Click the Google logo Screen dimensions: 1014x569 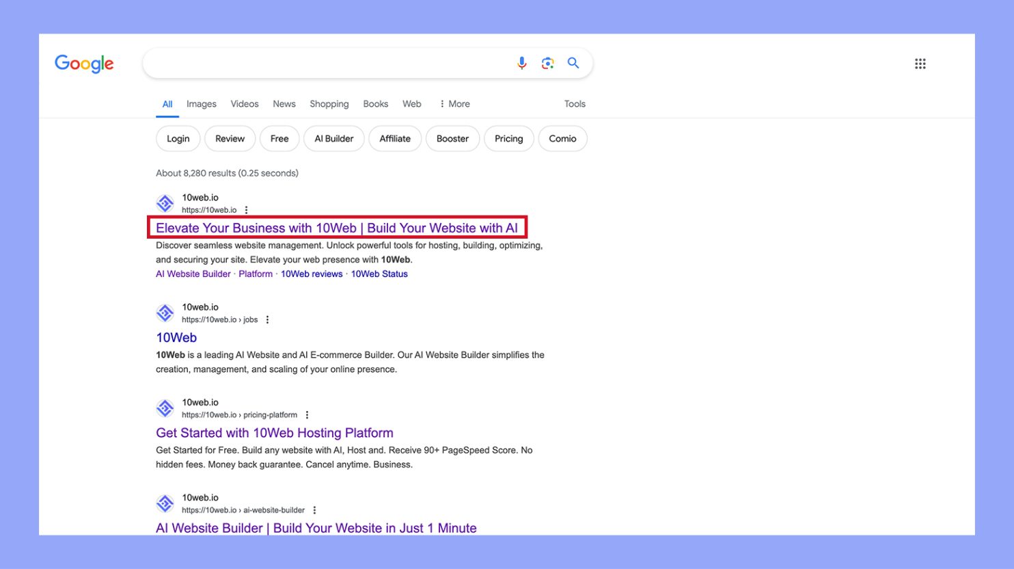coord(84,63)
